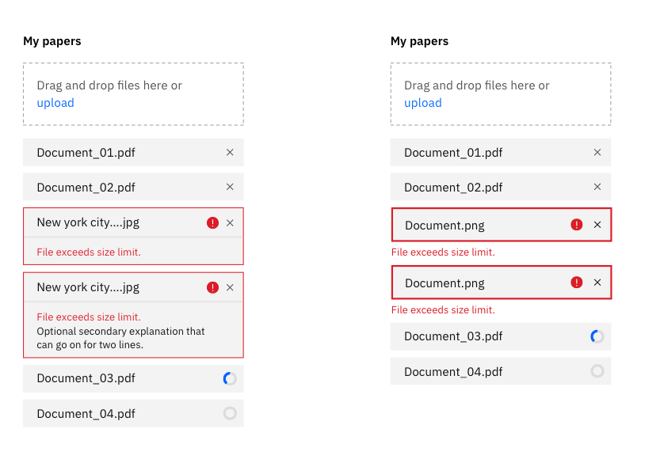Click the left 'My papers' heading
Screen dimensions: 664x459
tap(52, 41)
